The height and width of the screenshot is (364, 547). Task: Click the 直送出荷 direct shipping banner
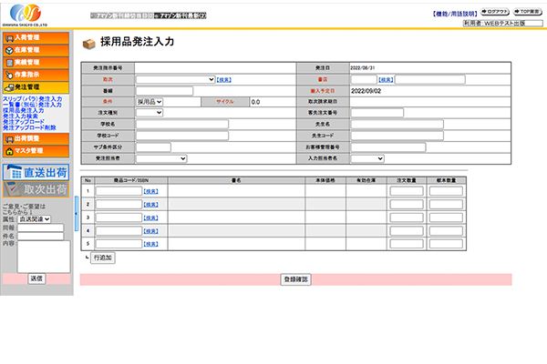point(36,173)
